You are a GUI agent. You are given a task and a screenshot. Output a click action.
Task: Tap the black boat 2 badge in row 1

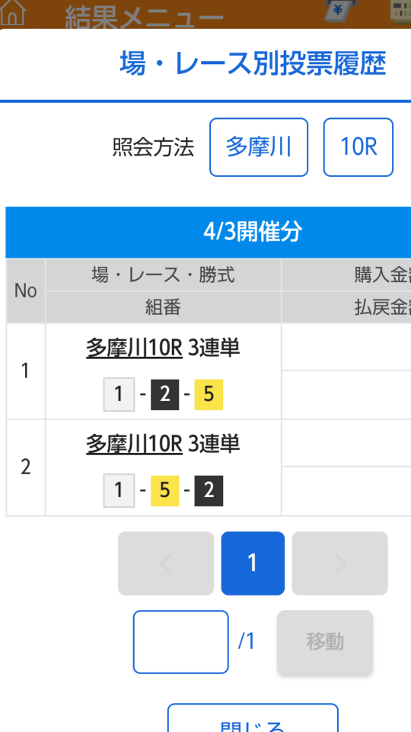(165, 394)
